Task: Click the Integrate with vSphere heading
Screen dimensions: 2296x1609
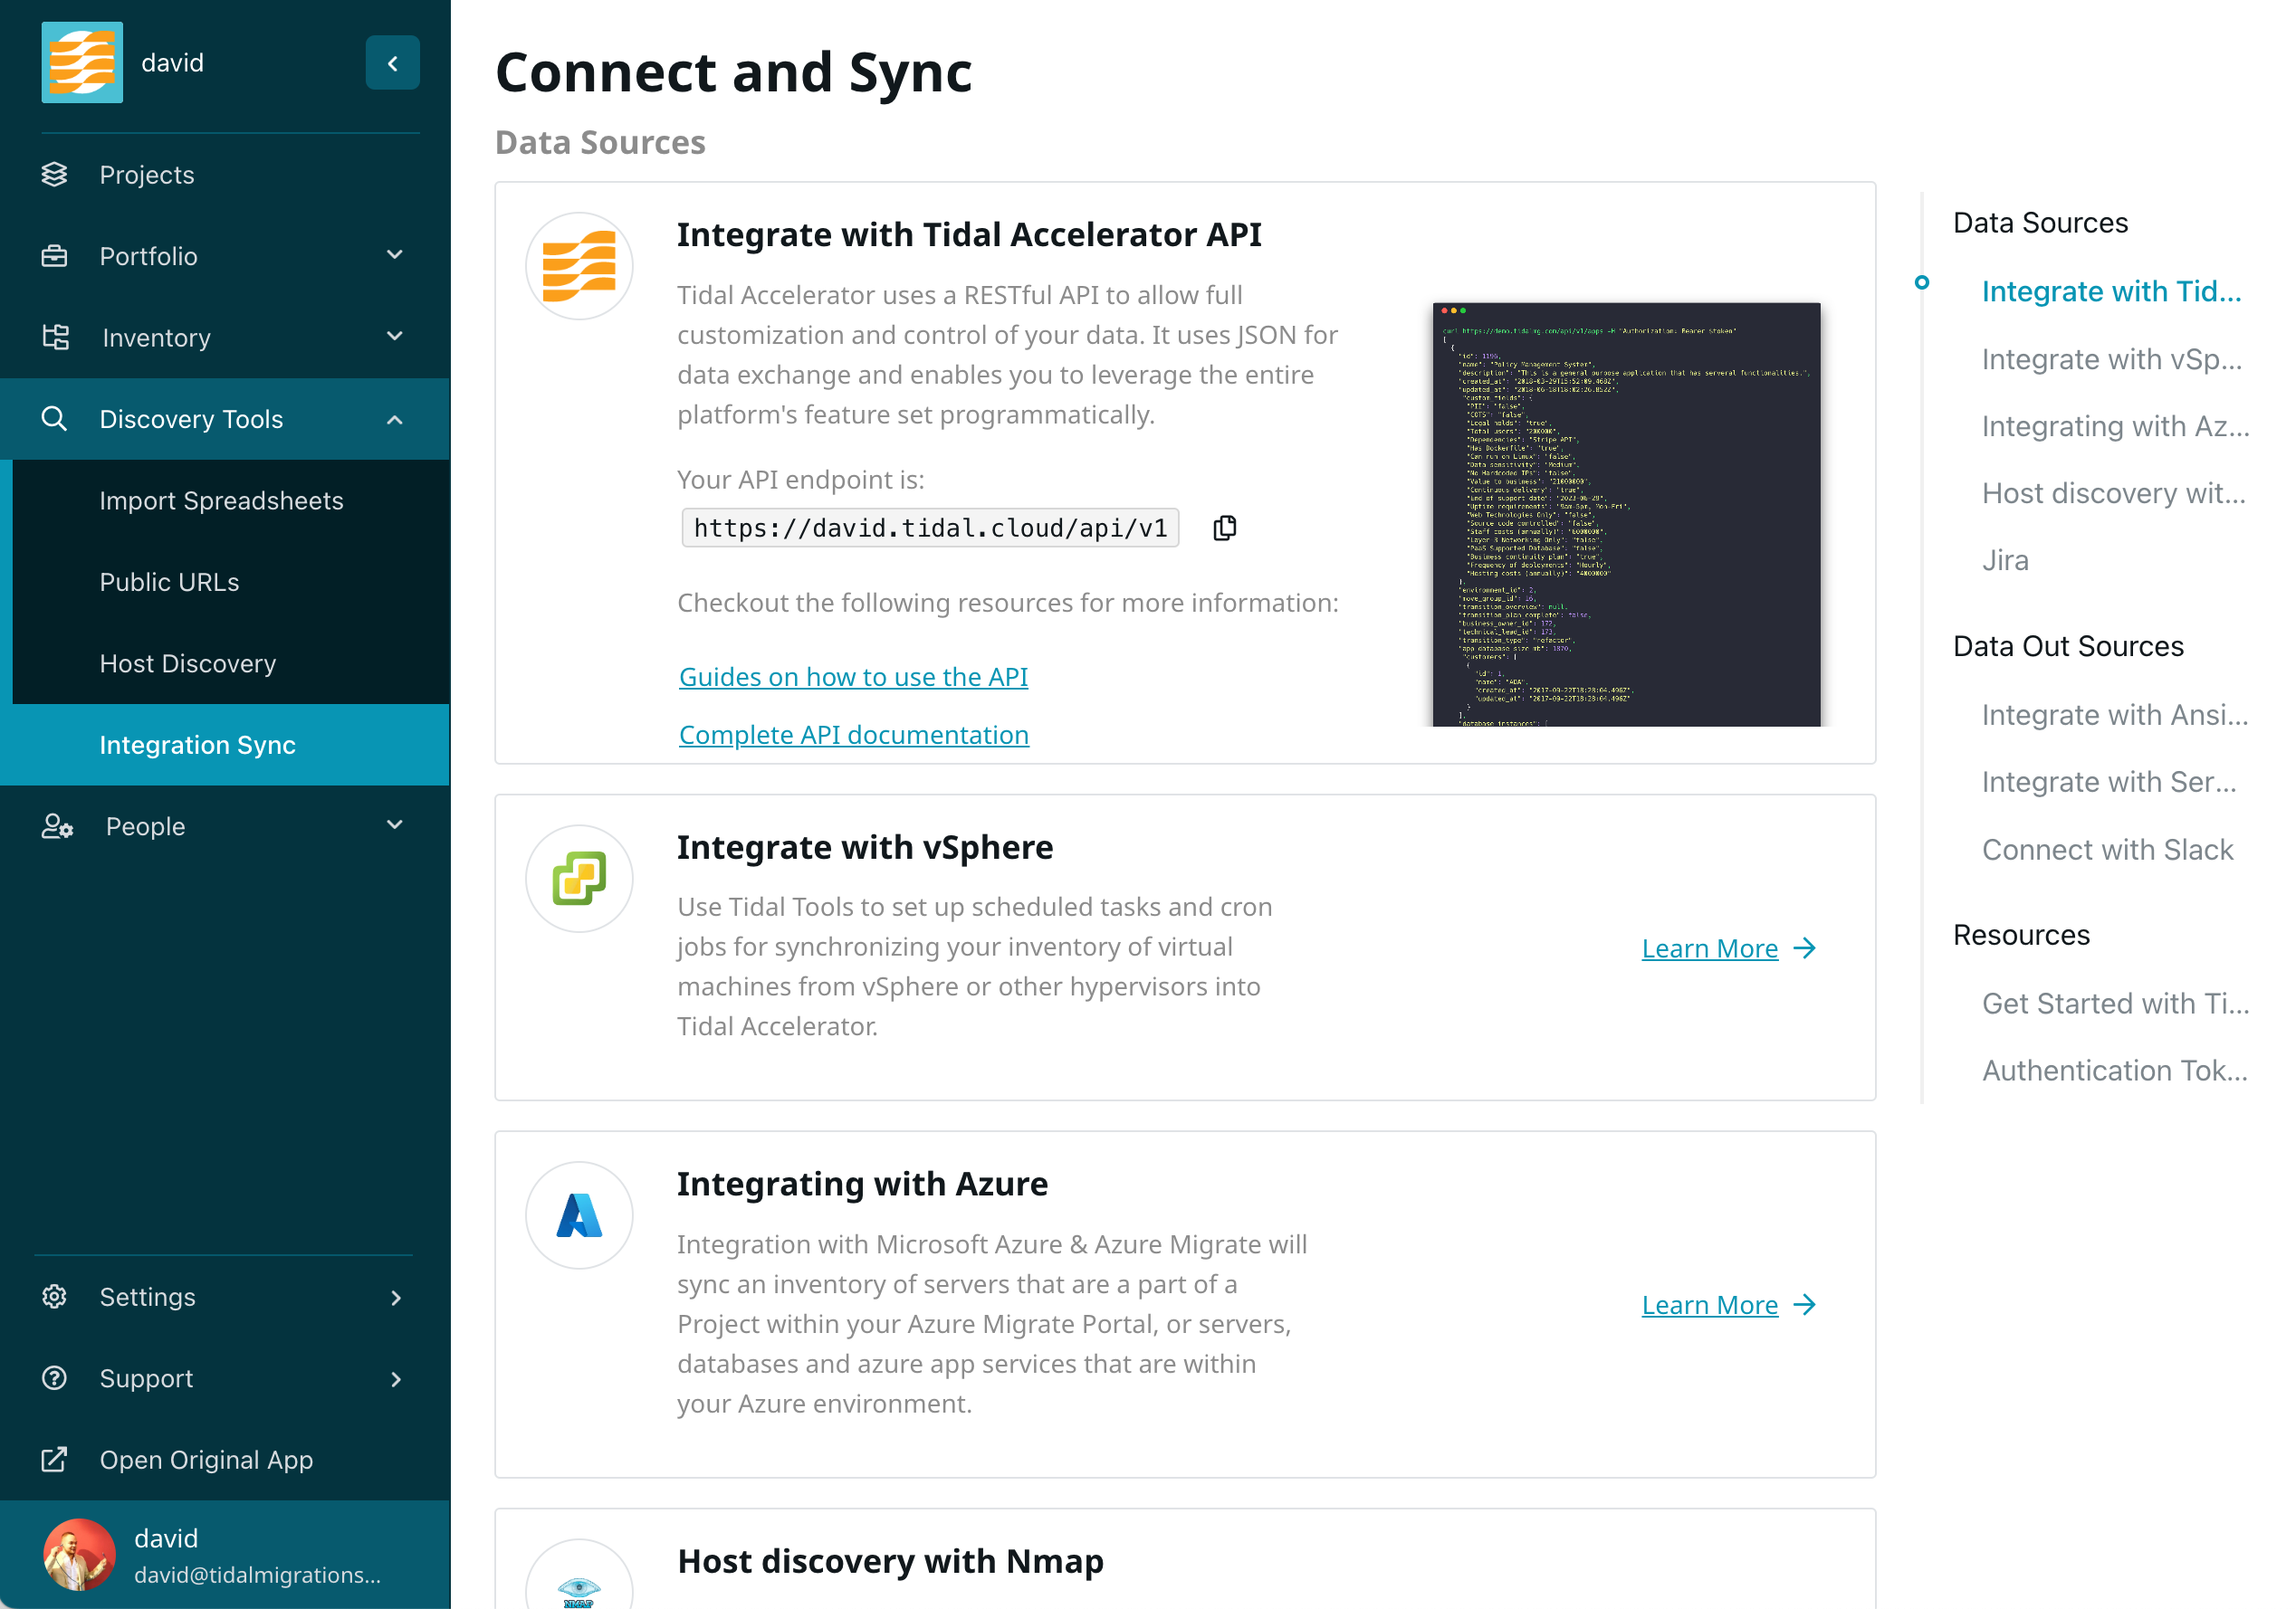Action: (864, 847)
